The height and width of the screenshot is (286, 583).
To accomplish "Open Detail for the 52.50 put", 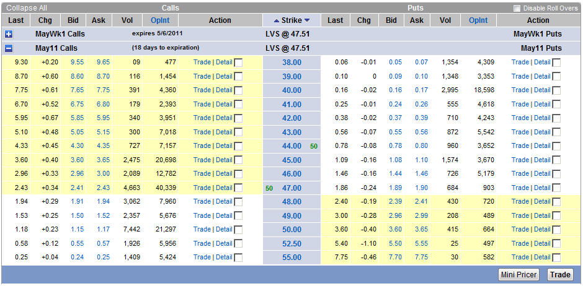I will [542, 243].
